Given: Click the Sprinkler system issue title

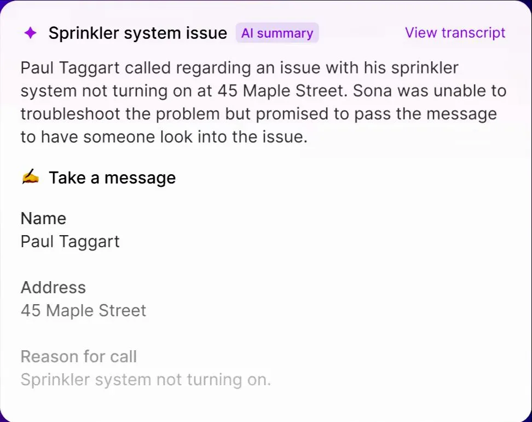Looking at the screenshot, I should (137, 33).
